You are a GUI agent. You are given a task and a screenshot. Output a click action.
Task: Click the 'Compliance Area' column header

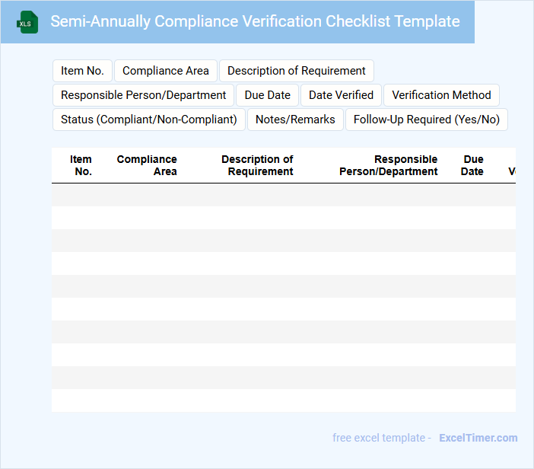(x=147, y=165)
